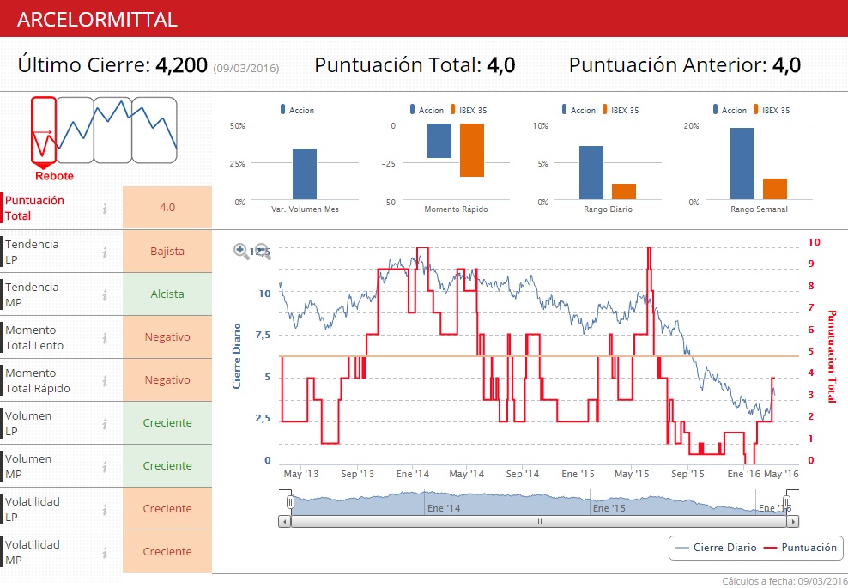
Task: Click the orange IBEX 35 Momento Rápido bar
Action: click(472, 150)
